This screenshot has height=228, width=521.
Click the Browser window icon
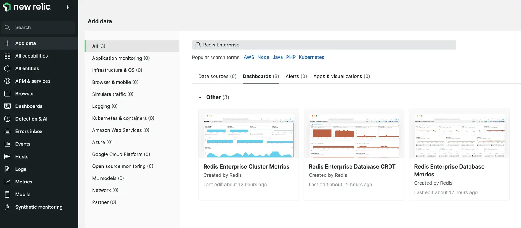7,94
